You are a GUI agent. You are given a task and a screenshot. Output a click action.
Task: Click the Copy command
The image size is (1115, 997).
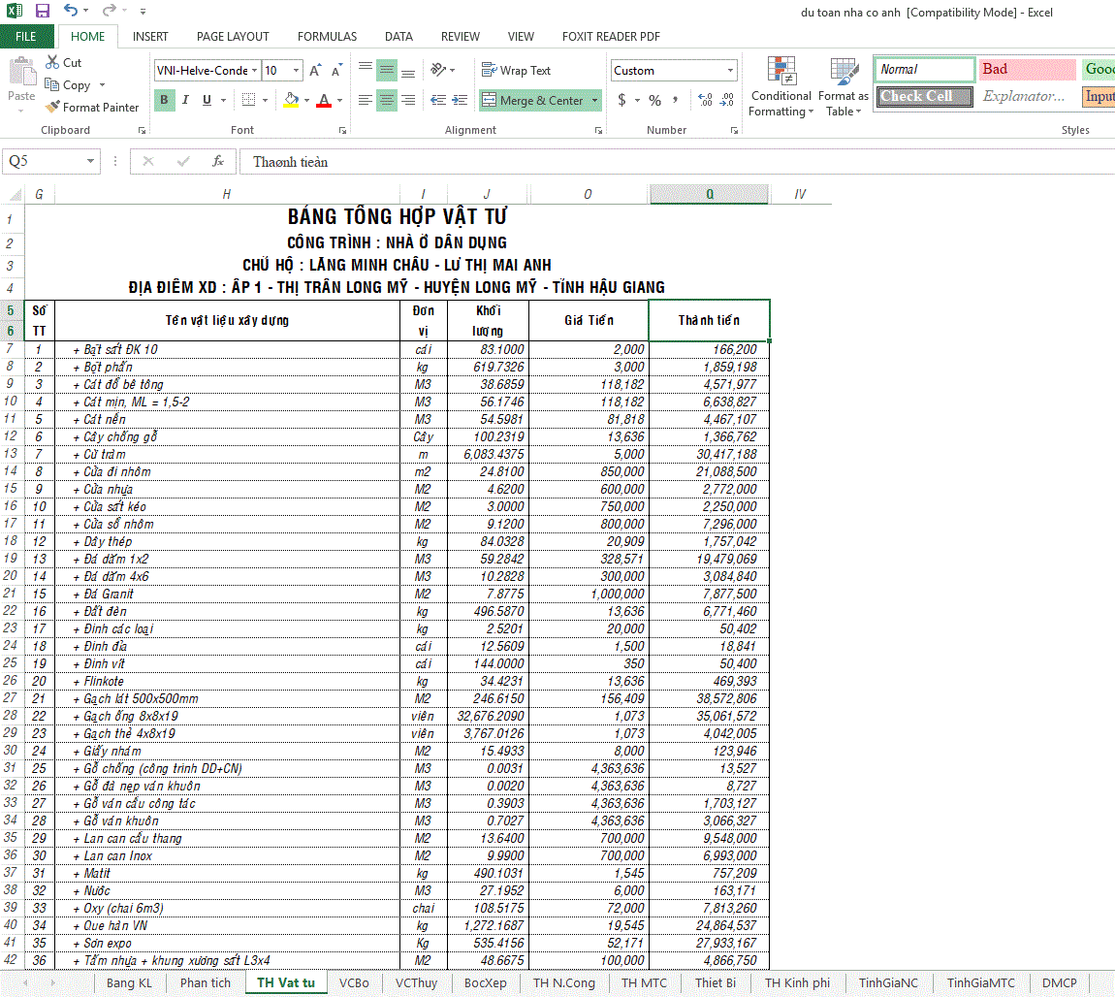click(68, 85)
